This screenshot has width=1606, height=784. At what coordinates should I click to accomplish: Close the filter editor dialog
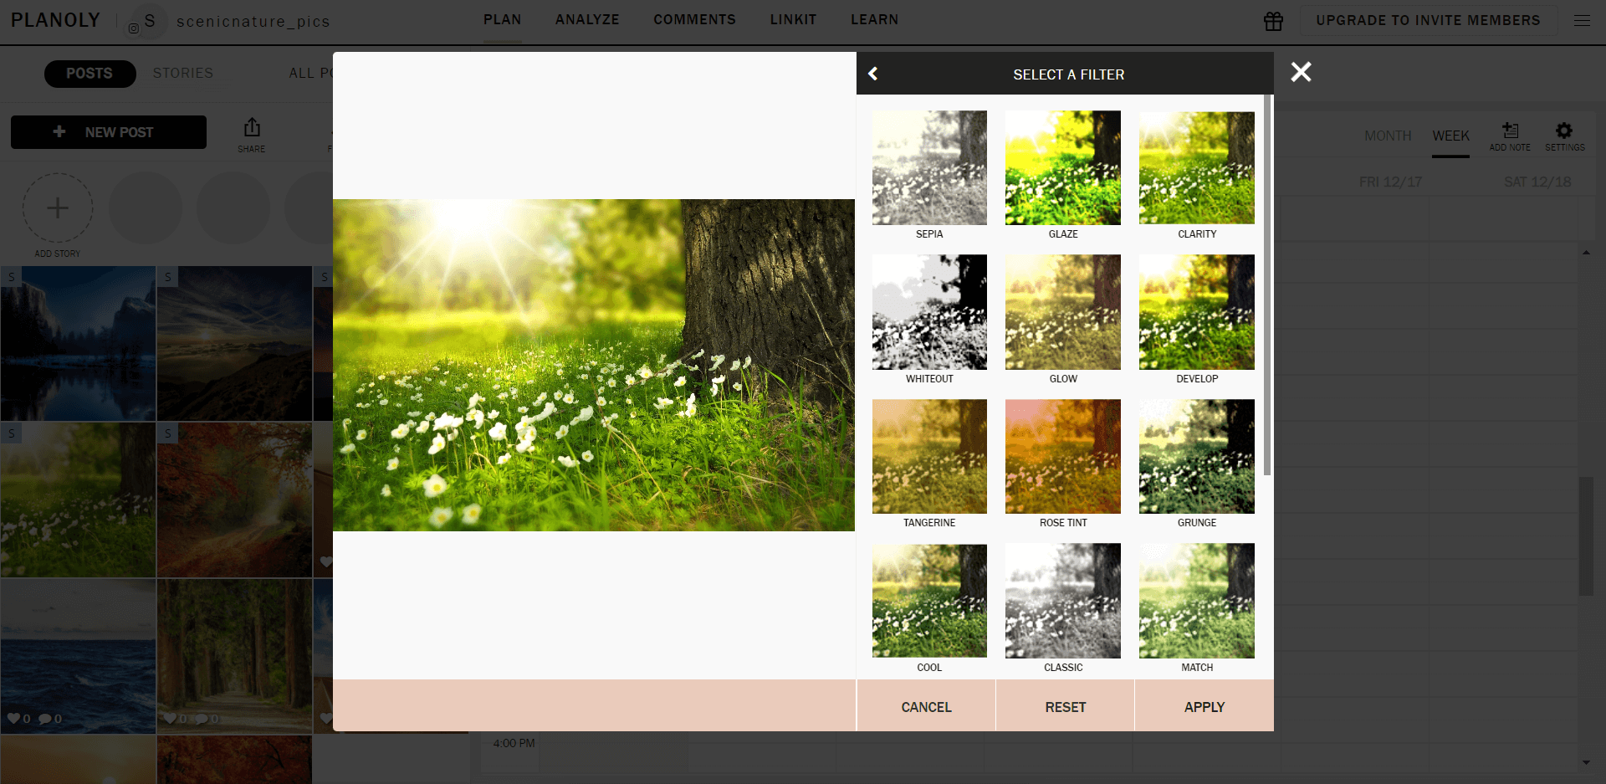(x=1301, y=72)
